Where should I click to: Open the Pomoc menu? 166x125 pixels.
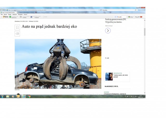[25, 14]
